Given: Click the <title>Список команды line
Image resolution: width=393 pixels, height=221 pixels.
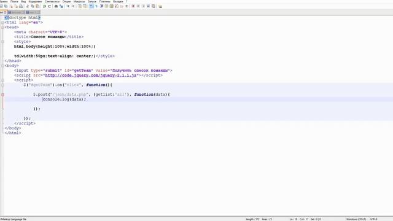Looking at the screenshot, I should (49, 37).
